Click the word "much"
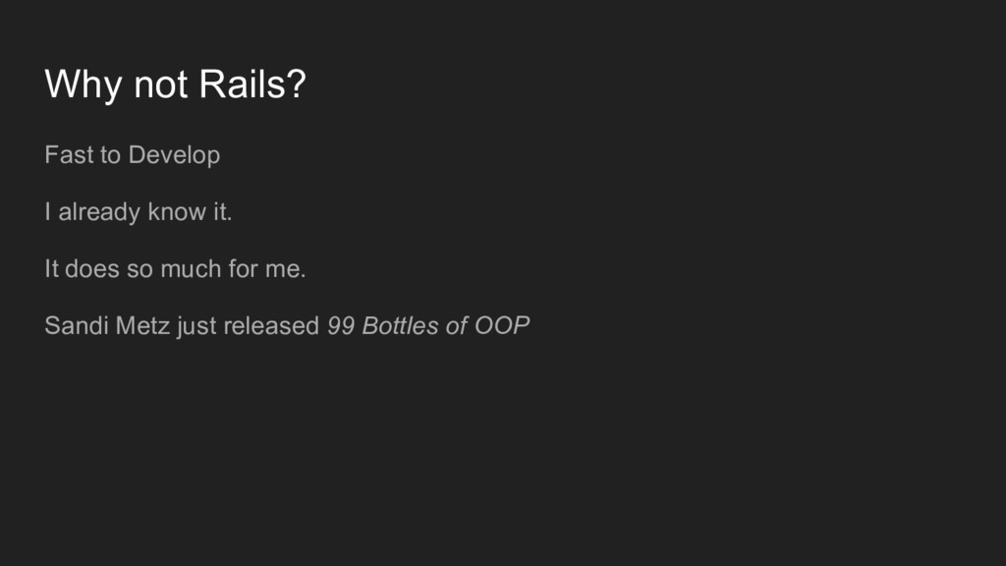This screenshot has width=1006, height=566. 192,269
